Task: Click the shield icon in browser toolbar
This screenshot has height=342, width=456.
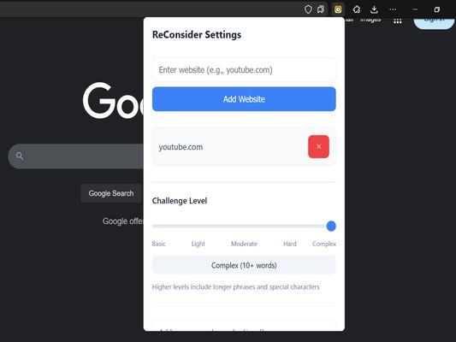Action: point(308,9)
